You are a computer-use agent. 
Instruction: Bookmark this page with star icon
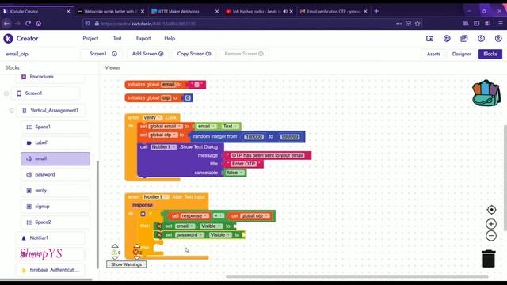click(417, 23)
